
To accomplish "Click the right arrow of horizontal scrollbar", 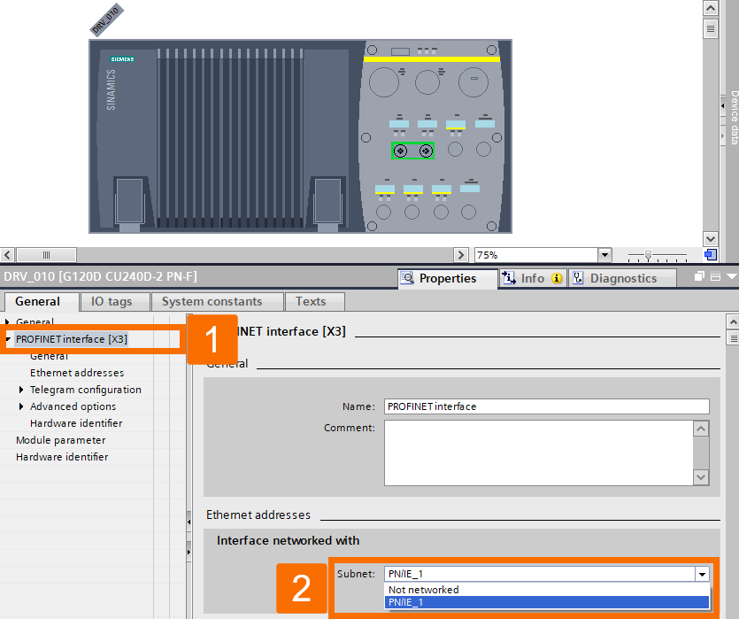I will click(461, 255).
